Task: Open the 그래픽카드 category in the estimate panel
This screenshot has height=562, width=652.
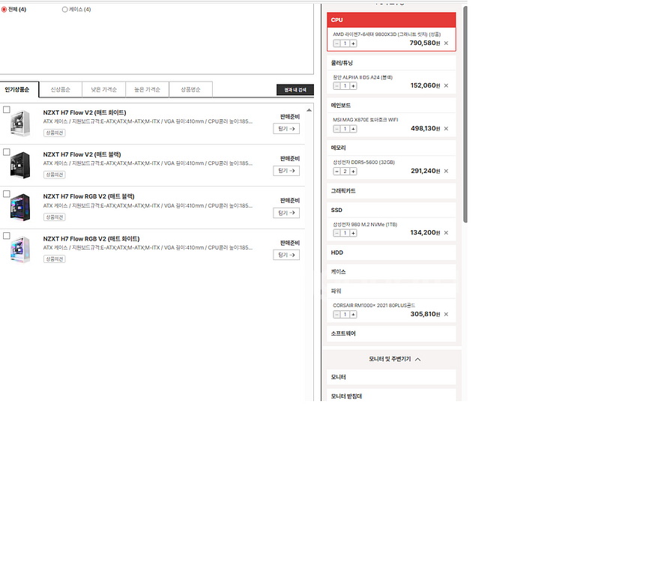Action: click(391, 191)
